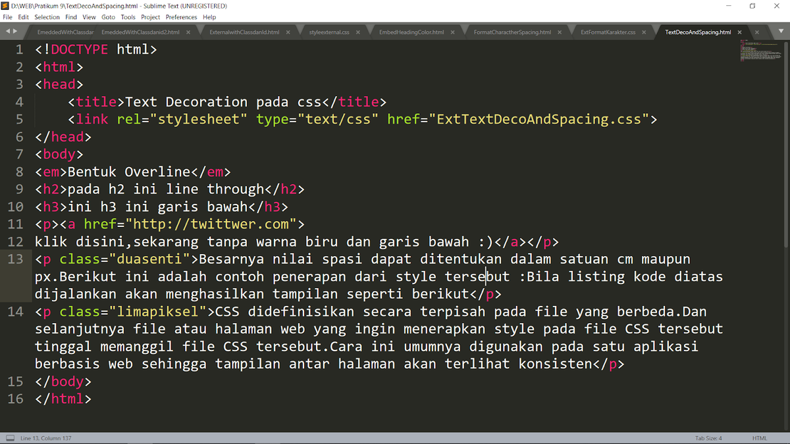Viewport: 790px width, 444px height.
Task: Click the closing </head> tag on line 6
Action: [x=63, y=137]
